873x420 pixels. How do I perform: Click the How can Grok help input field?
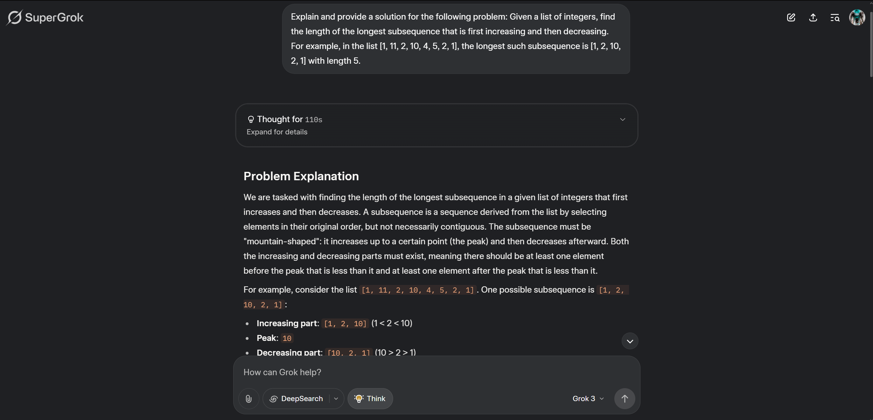point(436,372)
